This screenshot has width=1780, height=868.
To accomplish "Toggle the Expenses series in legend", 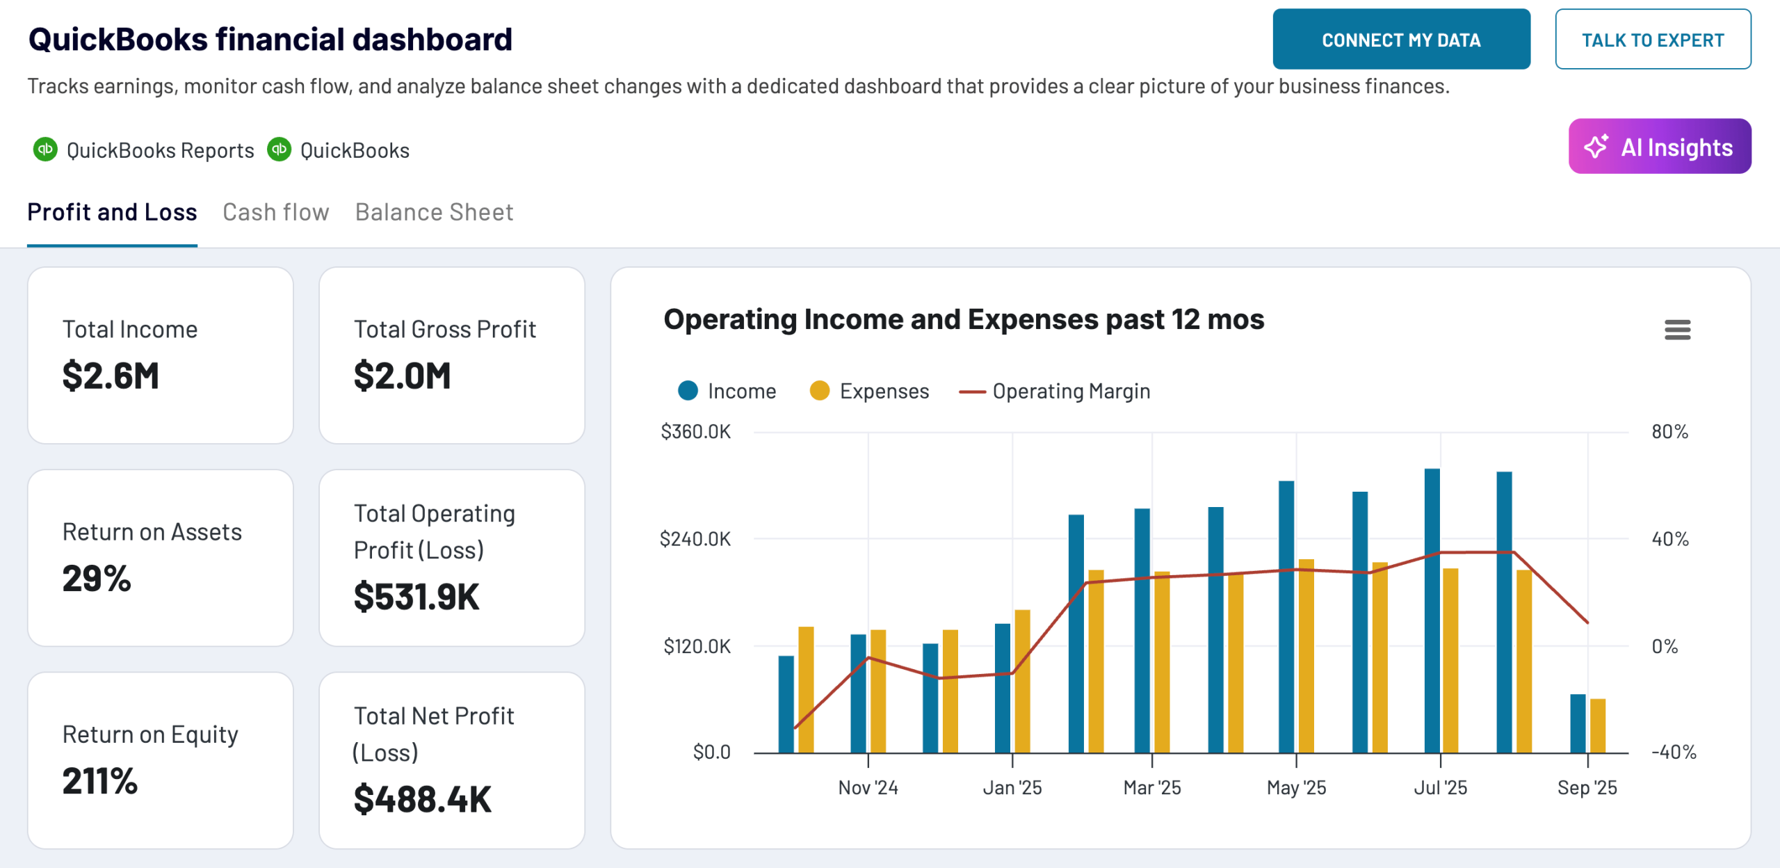I will (869, 391).
